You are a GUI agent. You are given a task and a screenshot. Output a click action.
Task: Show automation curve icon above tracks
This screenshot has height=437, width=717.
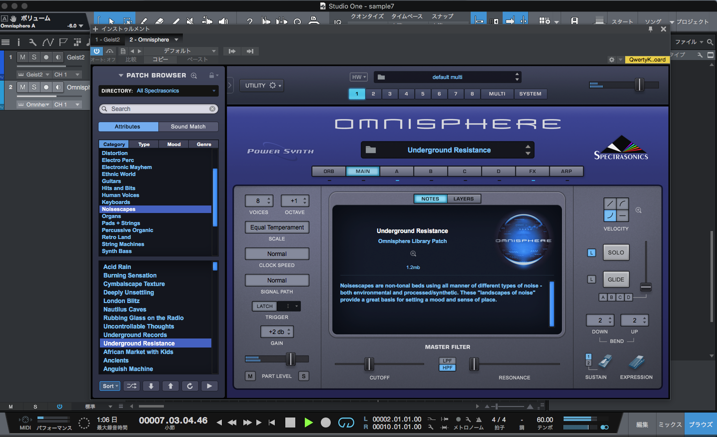[x=48, y=42]
